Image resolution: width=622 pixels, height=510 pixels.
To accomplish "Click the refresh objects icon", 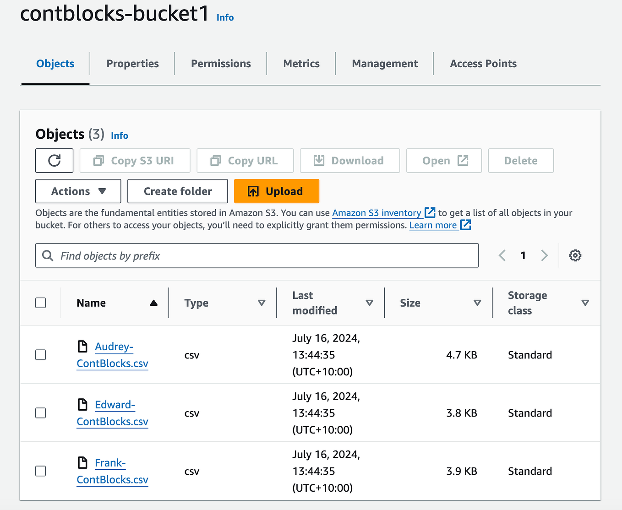I will click(x=54, y=160).
